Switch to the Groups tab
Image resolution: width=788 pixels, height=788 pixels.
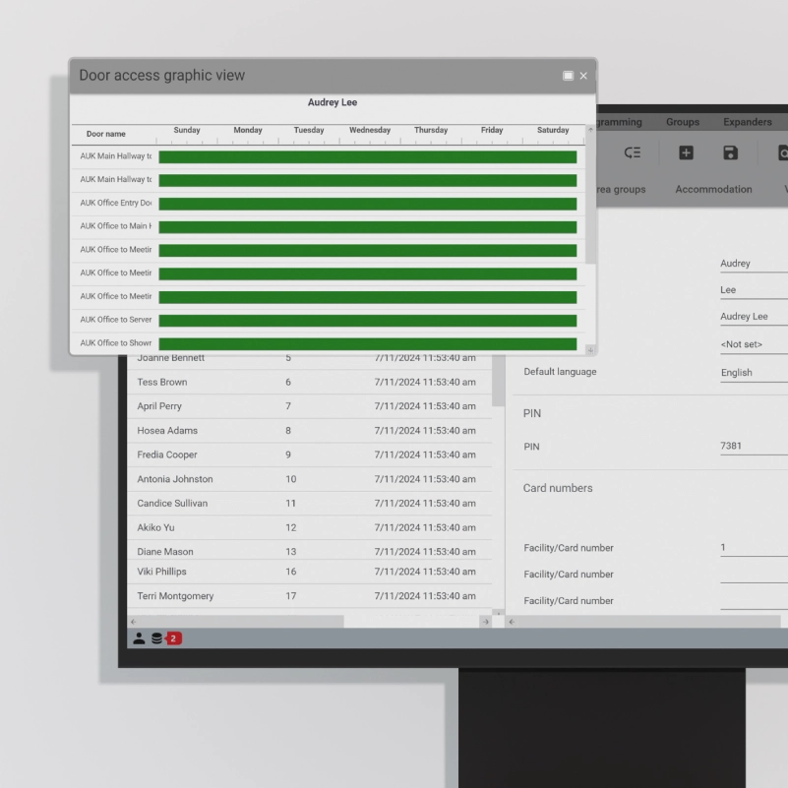[682, 121]
